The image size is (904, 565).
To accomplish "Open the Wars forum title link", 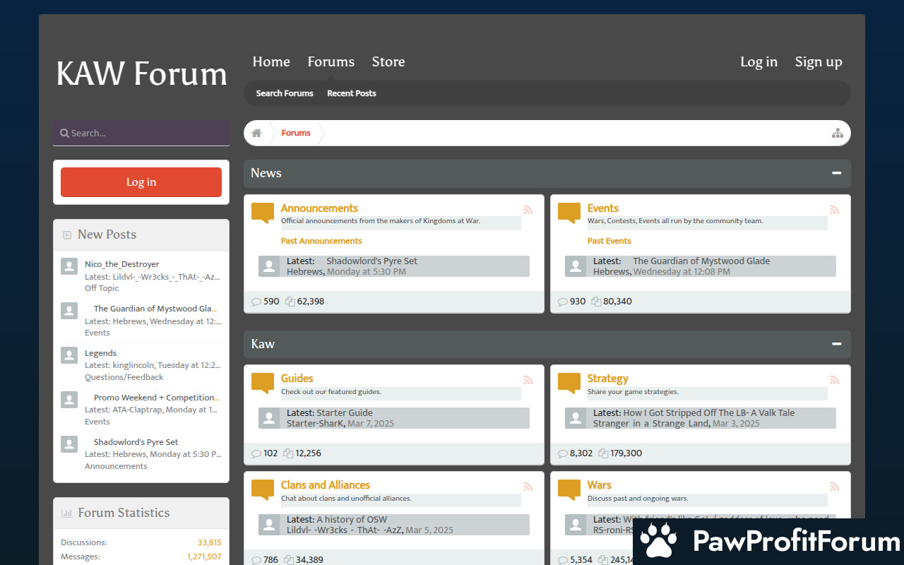I will [x=600, y=485].
